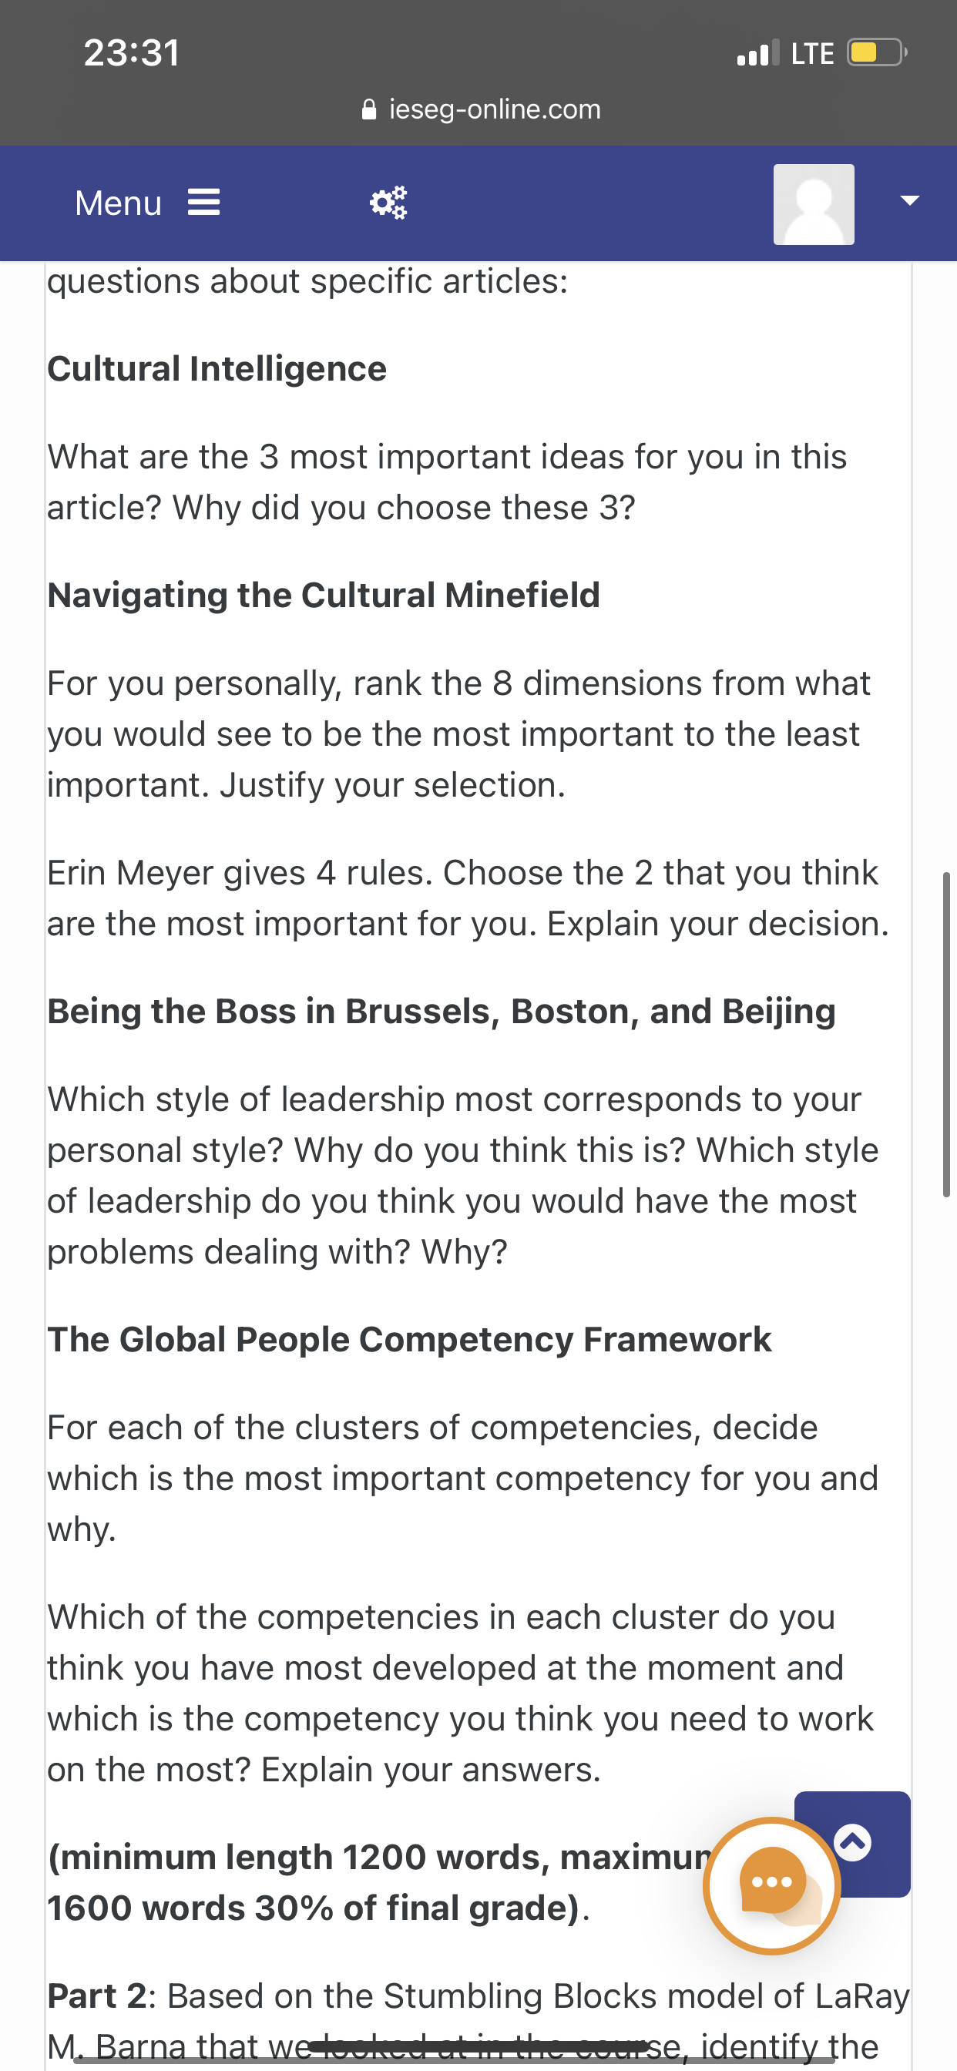The image size is (957, 2071).
Task: Expand the user account dropdown arrow
Action: pyautogui.click(x=909, y=201)
